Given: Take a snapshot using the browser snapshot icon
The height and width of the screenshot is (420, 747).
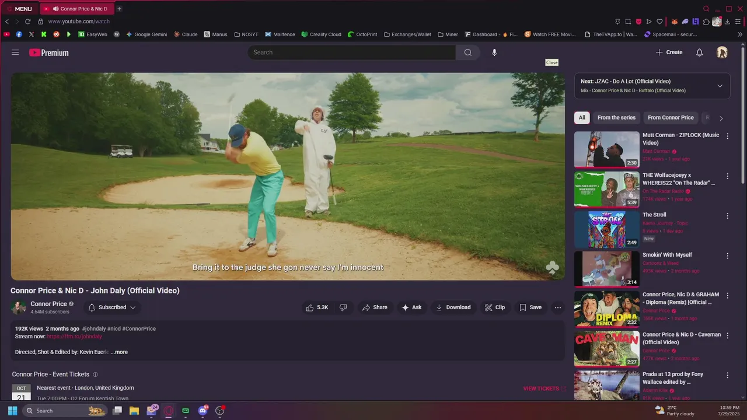Looking at the screenshot, I should pyautogui.click(x=628, y=22).
